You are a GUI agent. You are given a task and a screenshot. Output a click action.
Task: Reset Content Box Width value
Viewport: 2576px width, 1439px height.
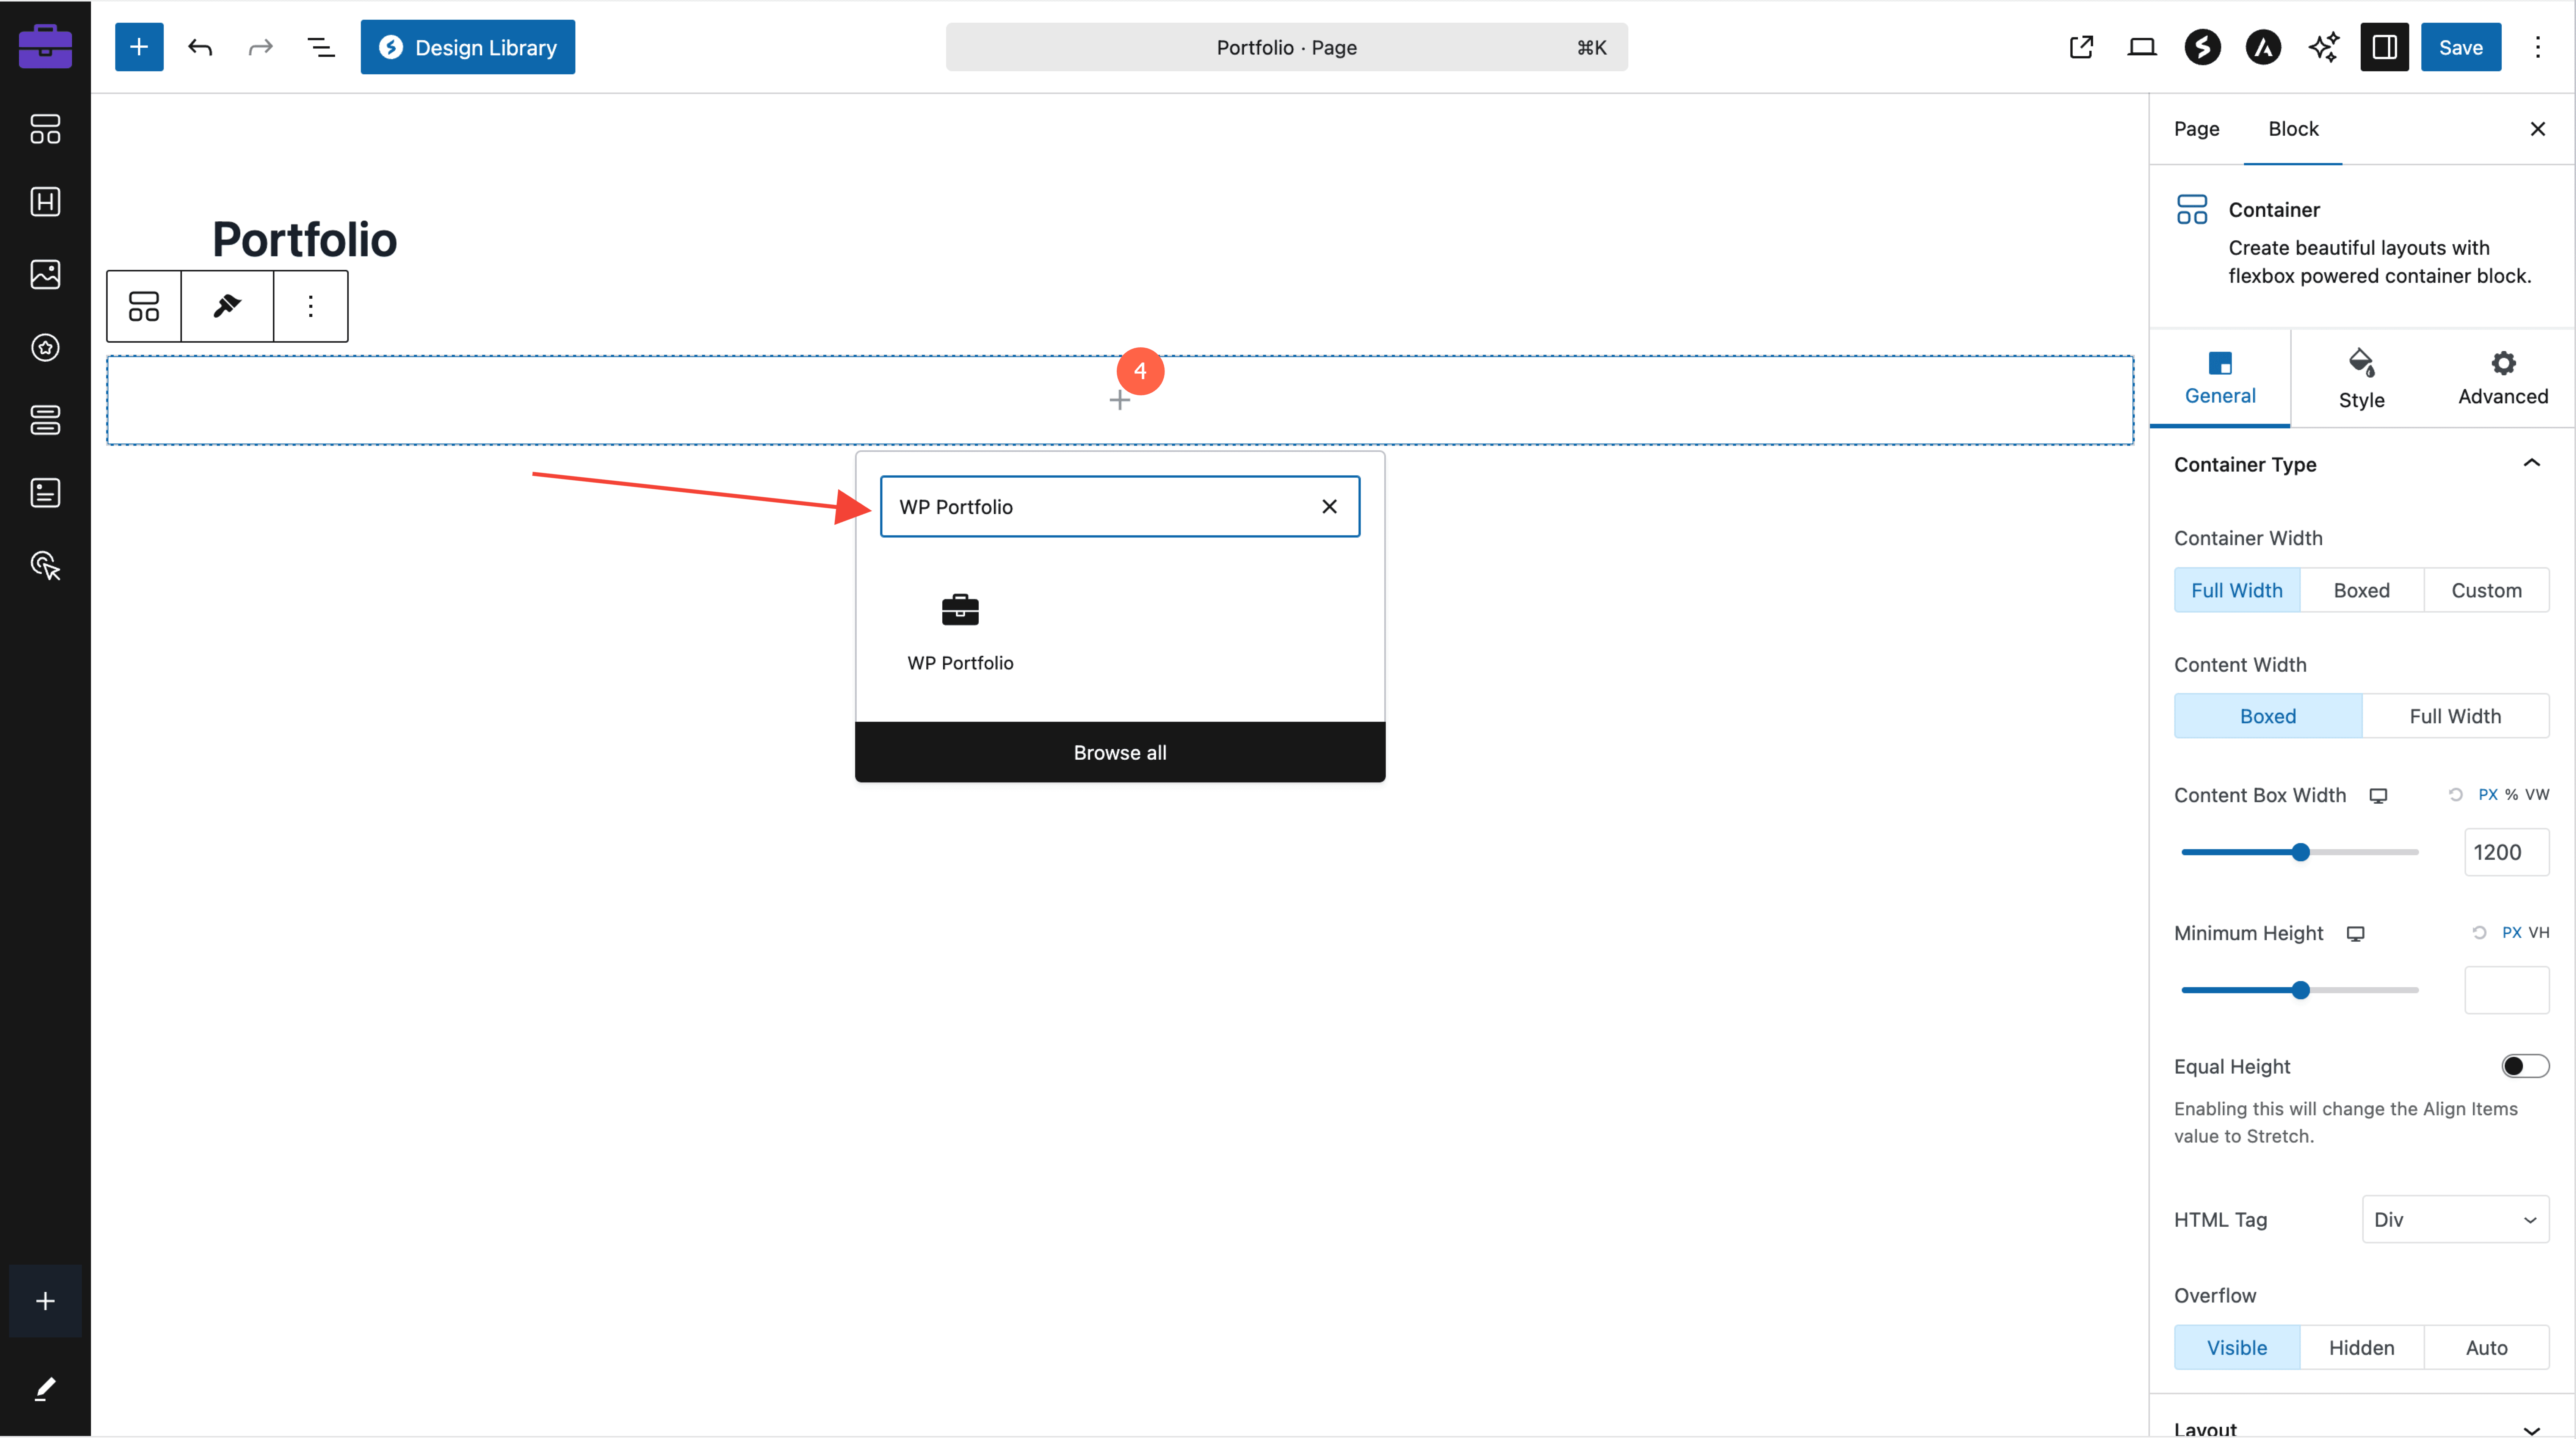pos(2455,794)
